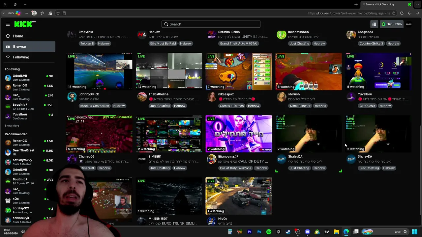This screenshot has width=422, height=237.
Task: Open hstikkytokky in the Recommended list
Action: pyautogui.click(x=29, y=162)
